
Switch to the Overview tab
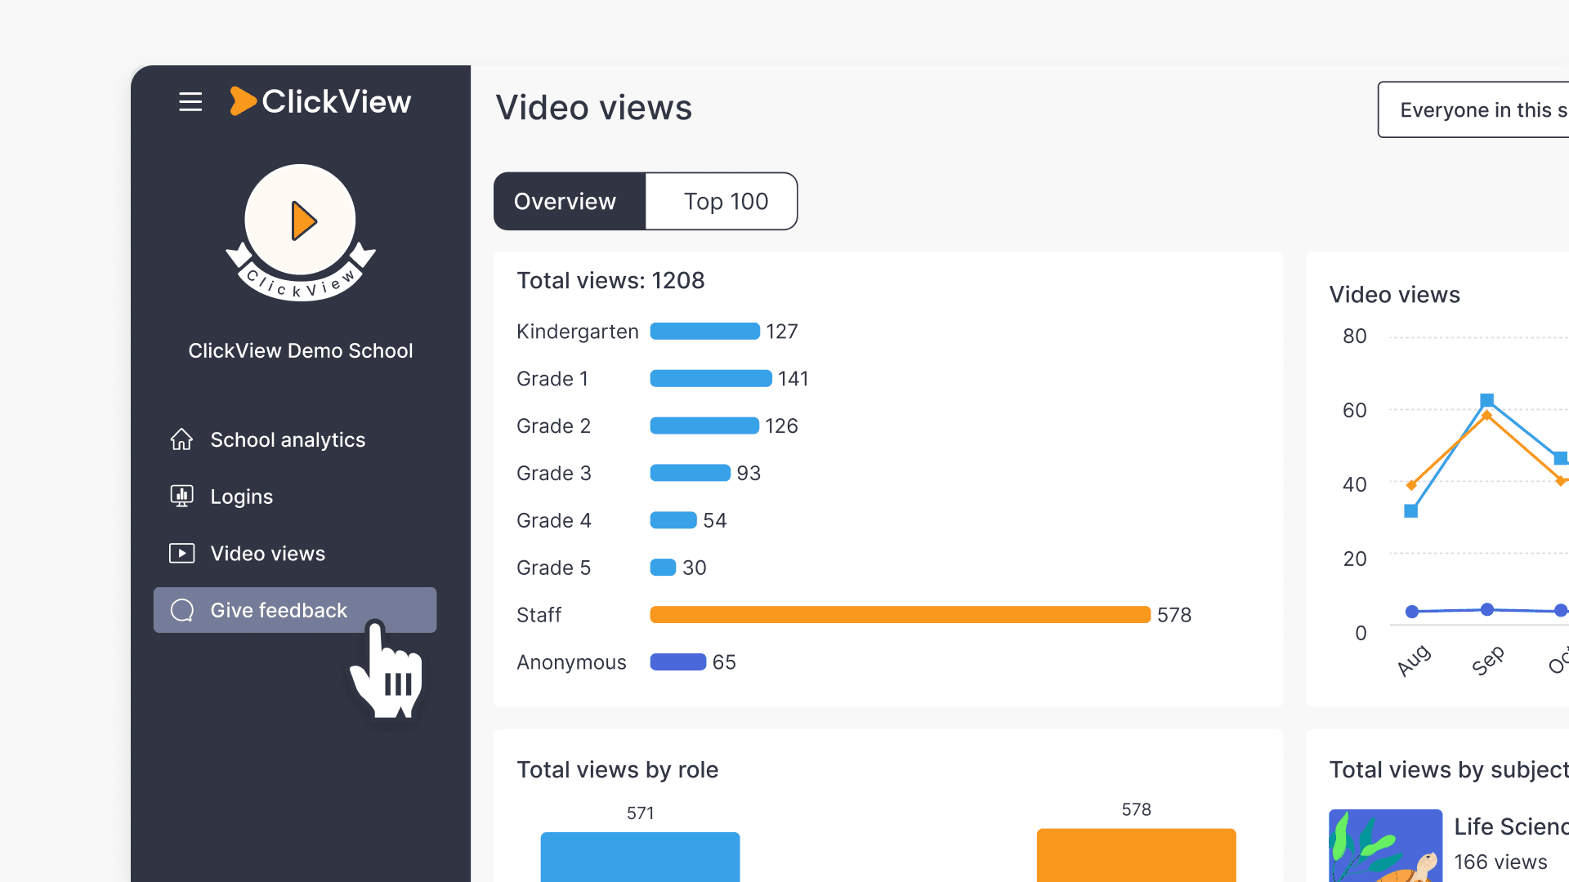tap(570, 201)
